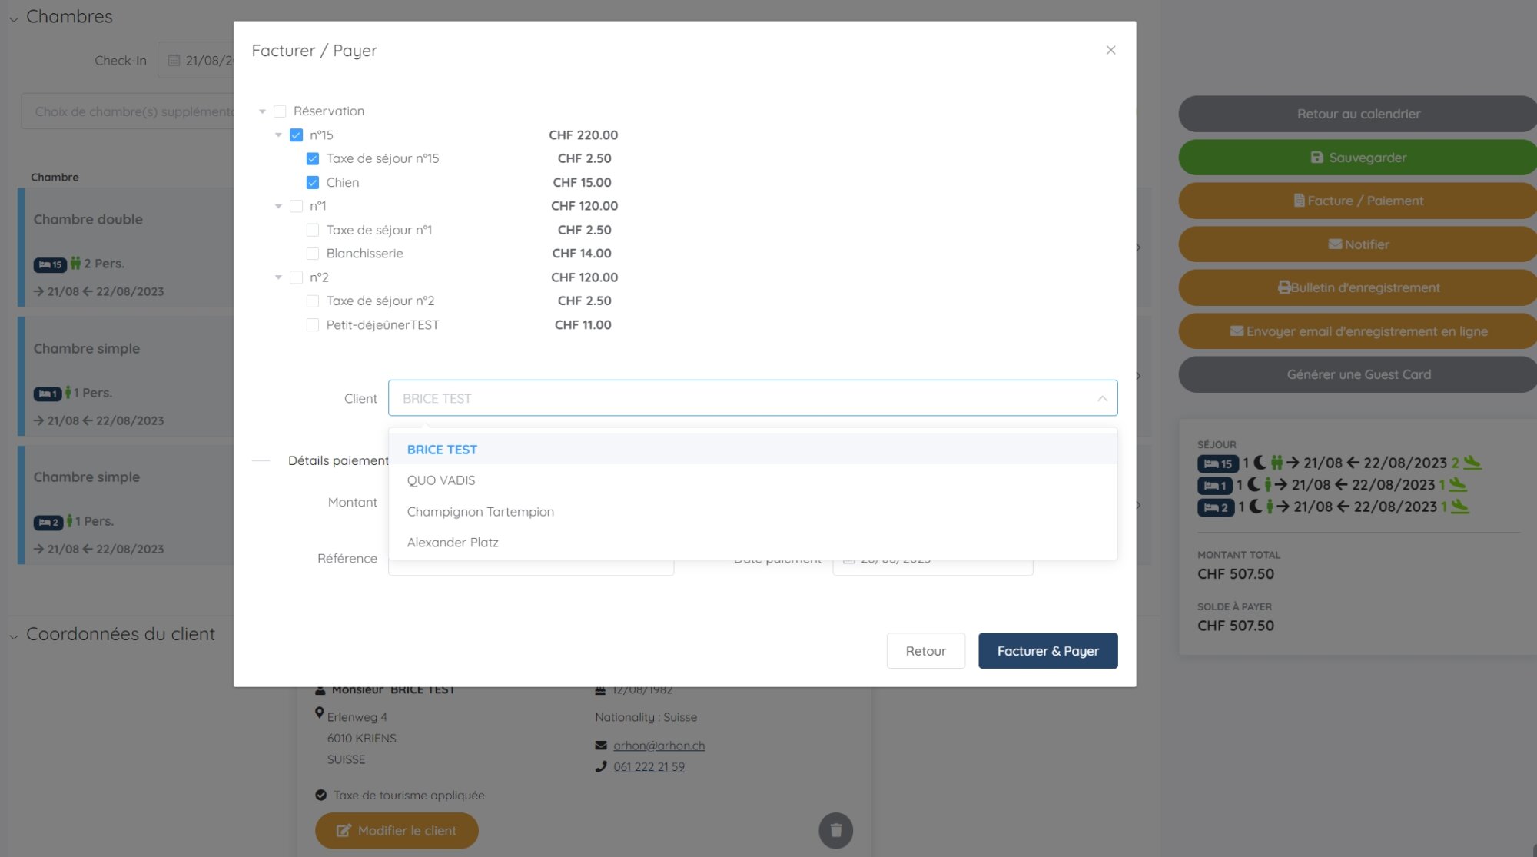Choose Alexander Platz in the dropdown
1537x857 pixels.
(x=453, y=543)
